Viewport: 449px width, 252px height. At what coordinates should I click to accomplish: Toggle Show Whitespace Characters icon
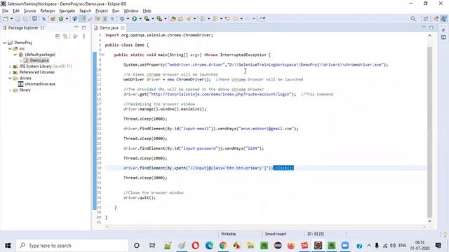(x=112, y=19)
